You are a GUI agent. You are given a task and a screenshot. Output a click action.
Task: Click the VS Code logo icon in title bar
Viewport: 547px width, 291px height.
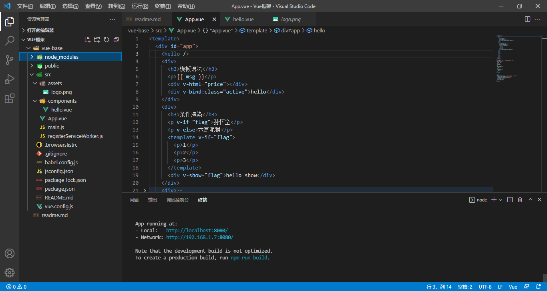click(7, 6)
